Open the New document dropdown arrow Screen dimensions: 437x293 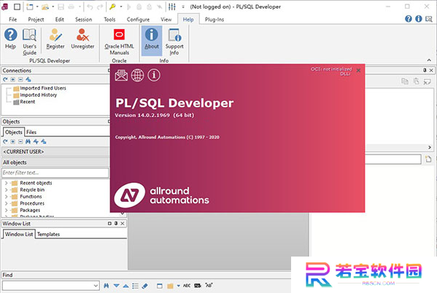coord(37,7)
